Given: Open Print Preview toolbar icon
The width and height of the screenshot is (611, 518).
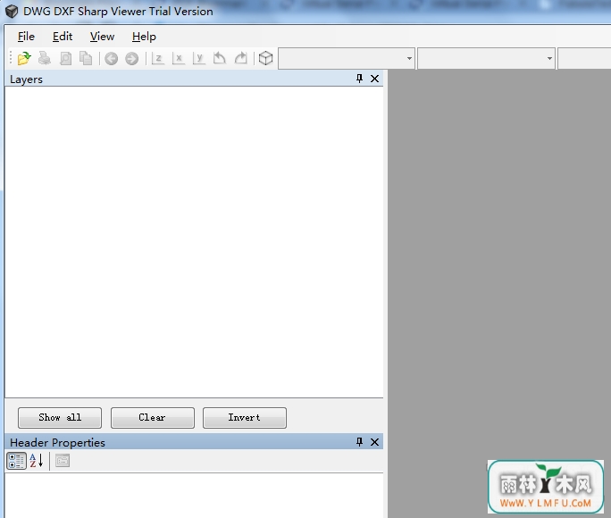Looking at the screenshot, I should (65, 58).
